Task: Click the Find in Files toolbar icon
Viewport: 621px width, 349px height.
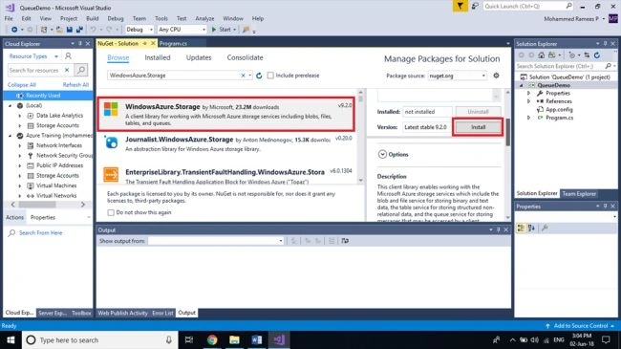Action: point(246,30)
